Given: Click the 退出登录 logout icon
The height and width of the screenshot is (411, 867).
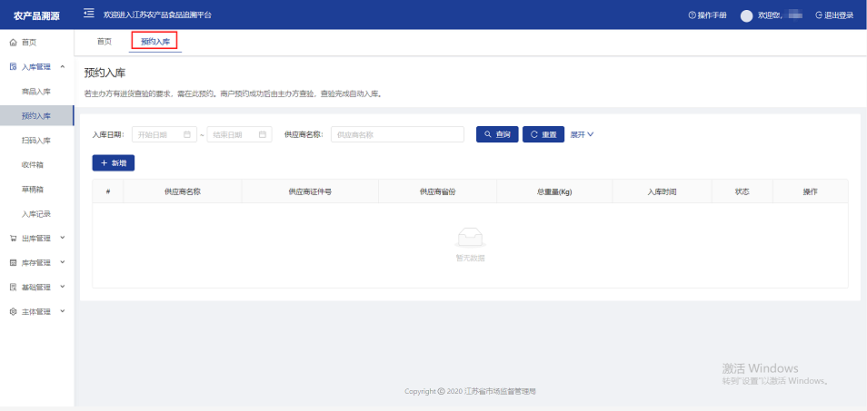Looking at the screenshot, I should 819,15.
